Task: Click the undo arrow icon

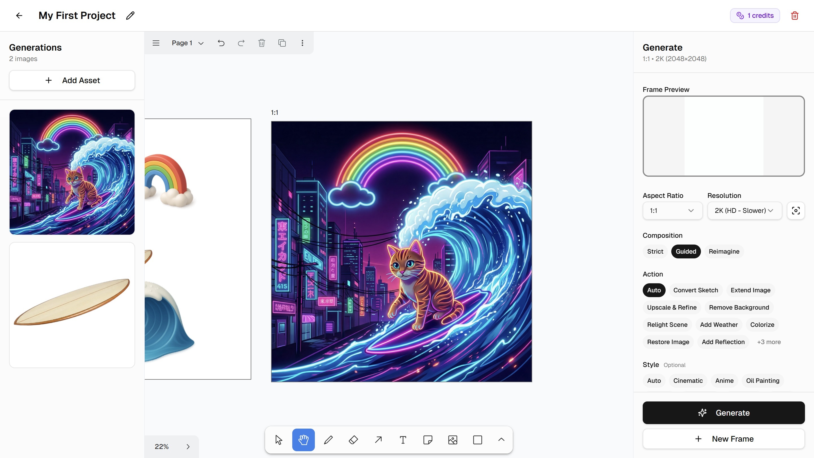Action: pyautogui.click(x=221, y=43)
